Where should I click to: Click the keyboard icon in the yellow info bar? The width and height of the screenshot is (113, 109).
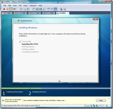click(3, 100)
